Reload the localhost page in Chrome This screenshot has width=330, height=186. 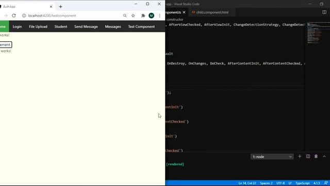point(14,16)
